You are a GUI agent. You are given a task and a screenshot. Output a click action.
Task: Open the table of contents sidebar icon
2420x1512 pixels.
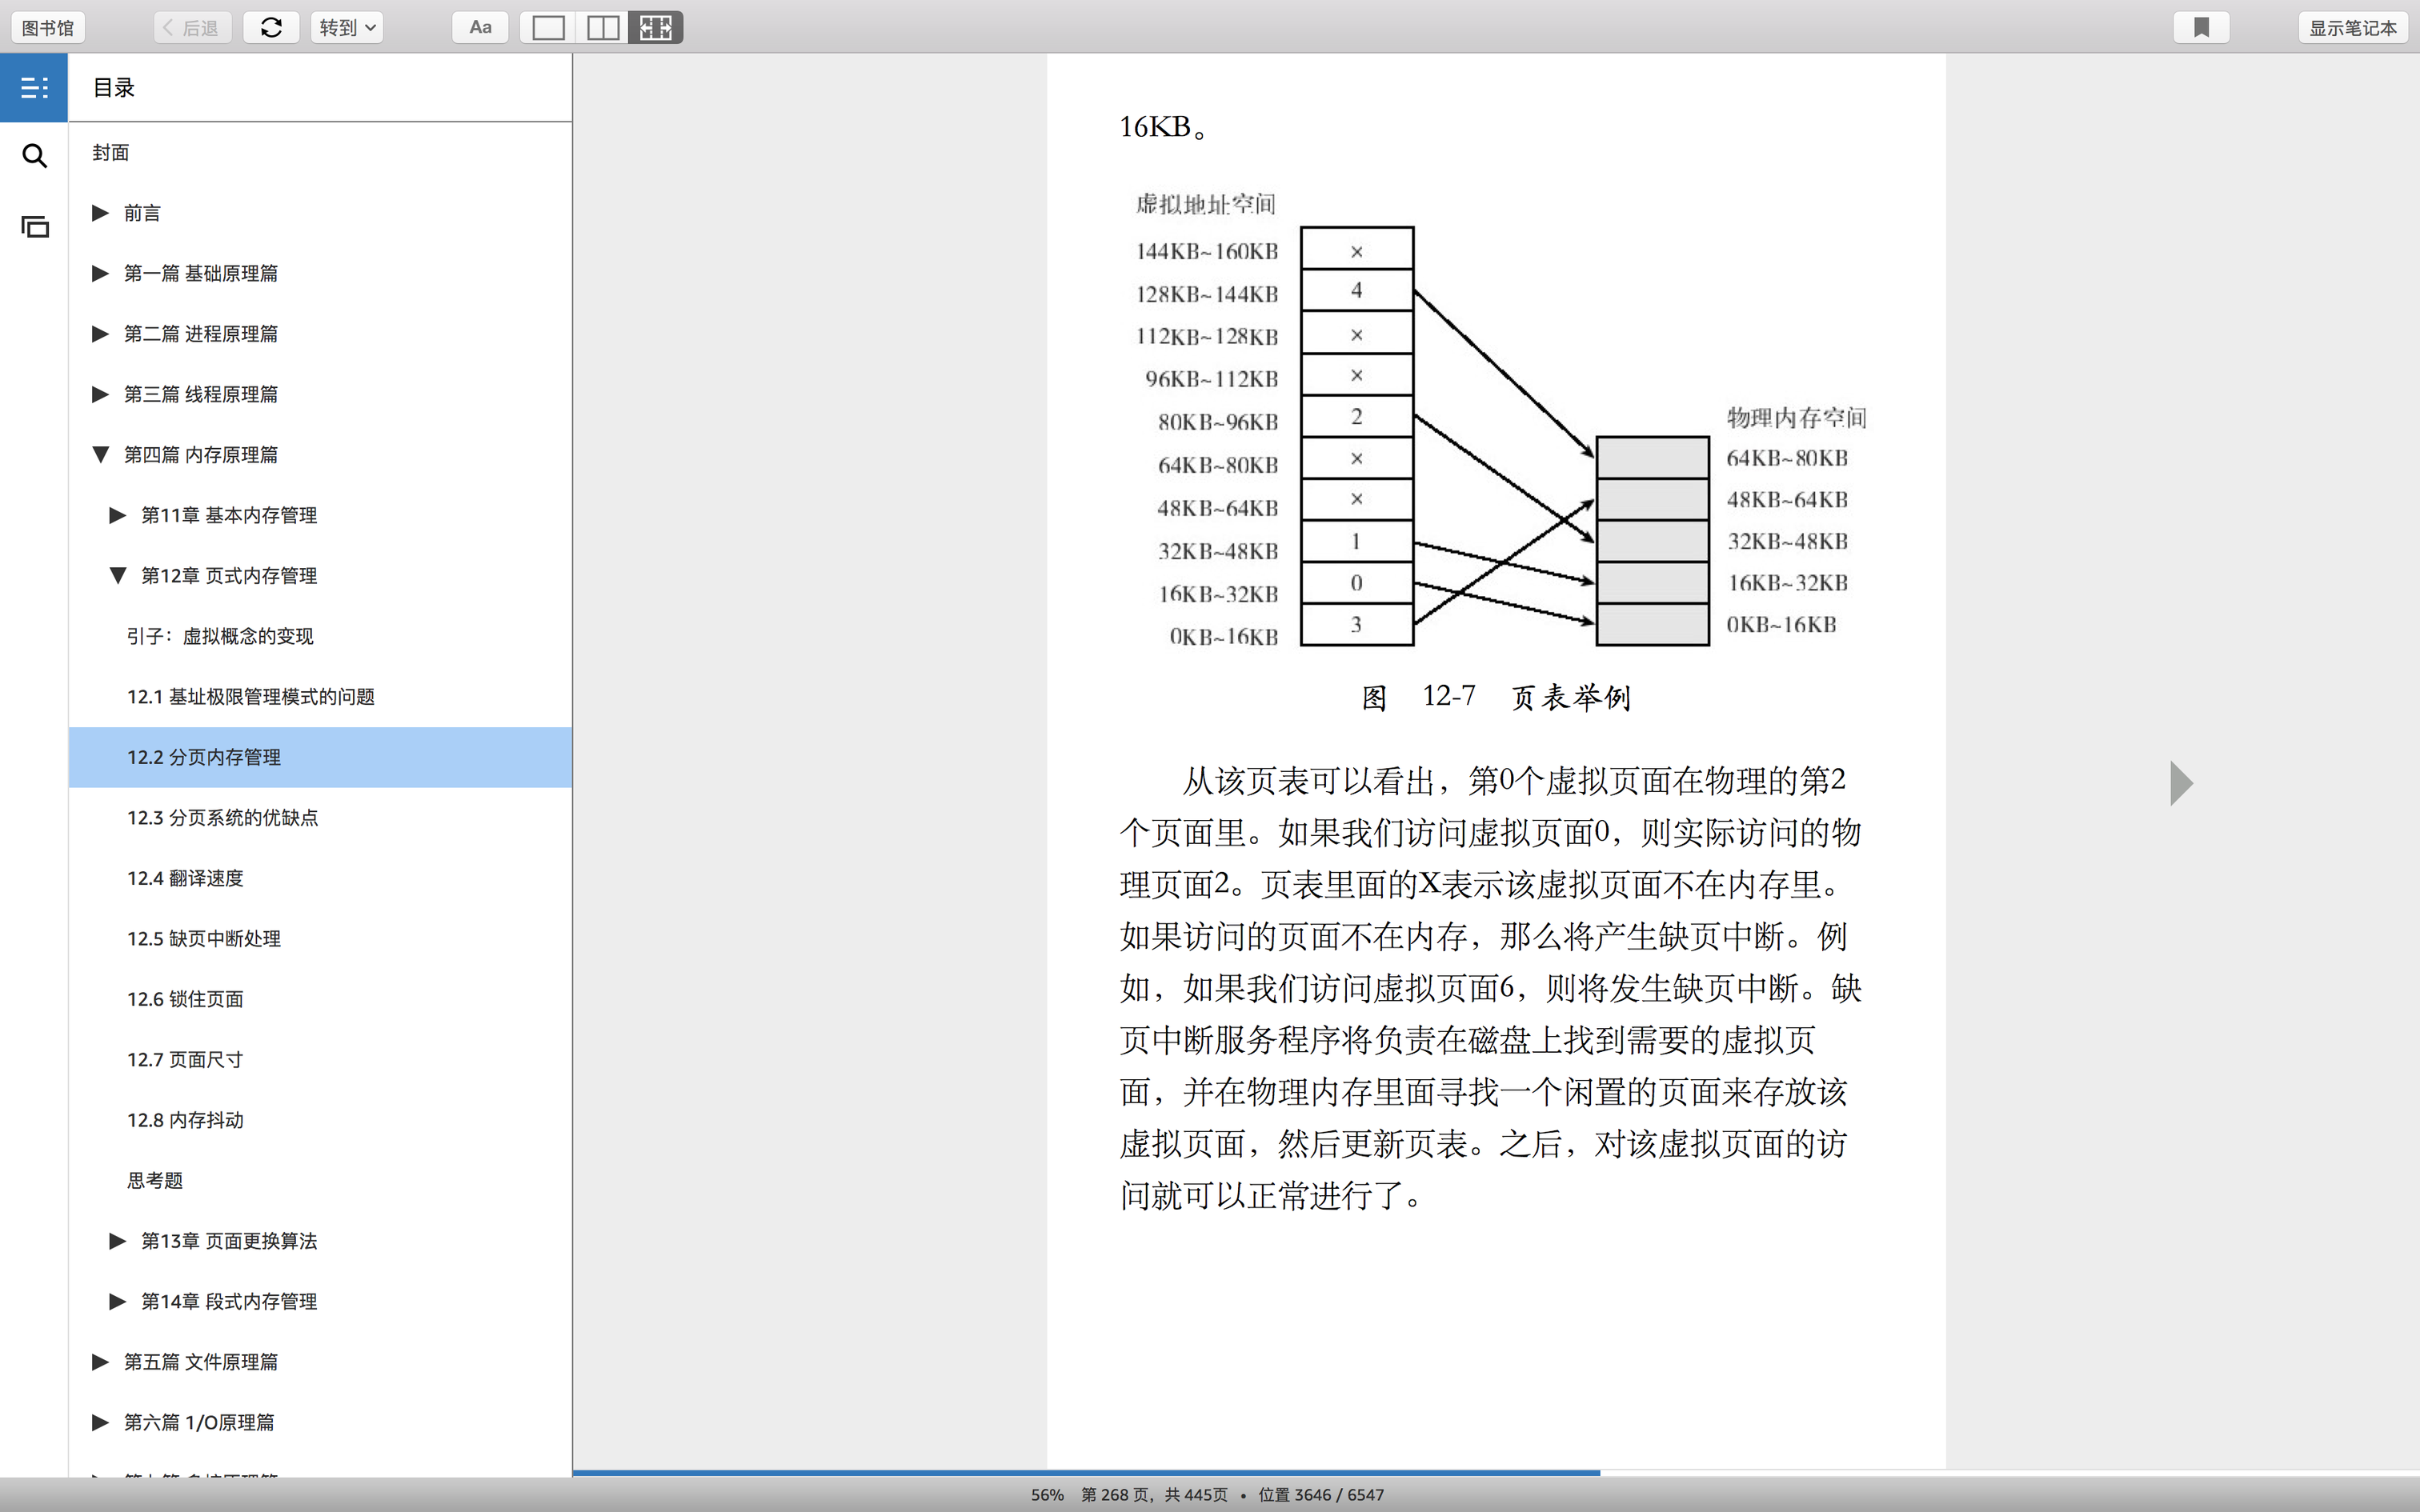point(34,88)
